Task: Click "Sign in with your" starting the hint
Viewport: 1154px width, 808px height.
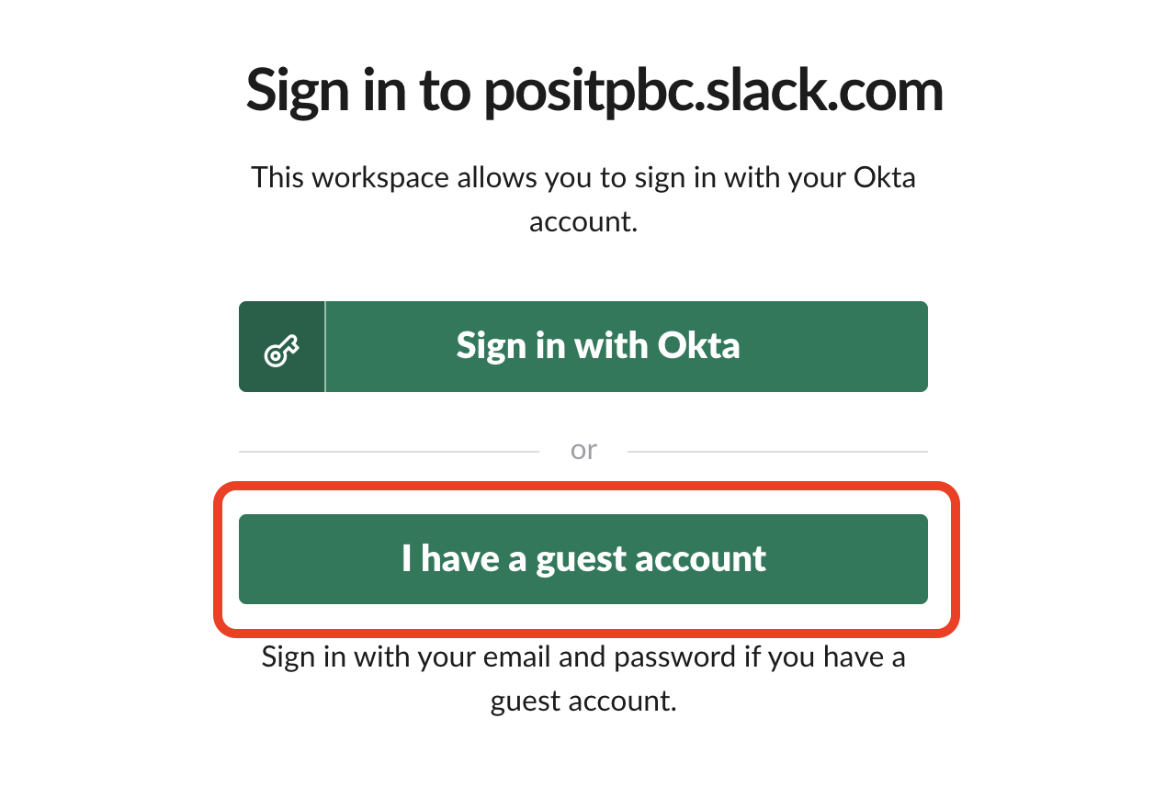Action: pos(335,657)
